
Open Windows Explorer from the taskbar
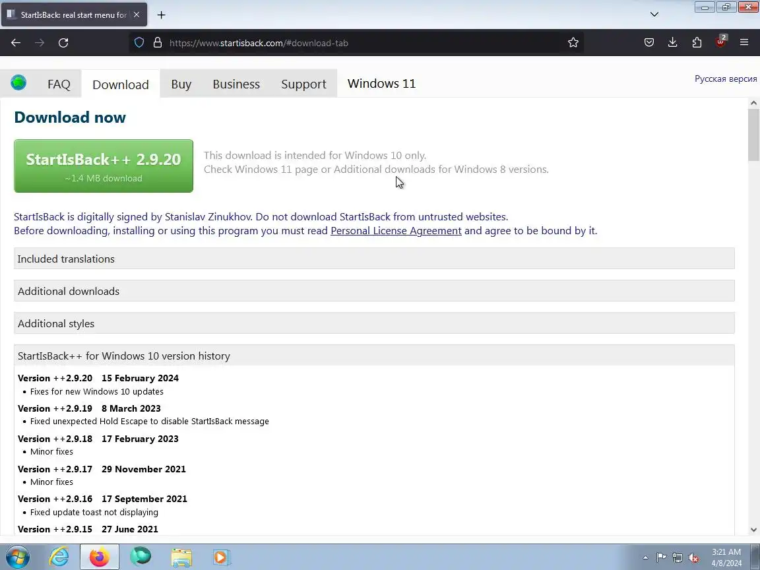pyautogui.click(x=181, y=557)
